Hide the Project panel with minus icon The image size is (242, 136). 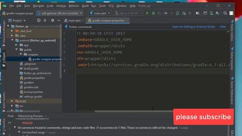pyautogui.click(x=59, y=20)
